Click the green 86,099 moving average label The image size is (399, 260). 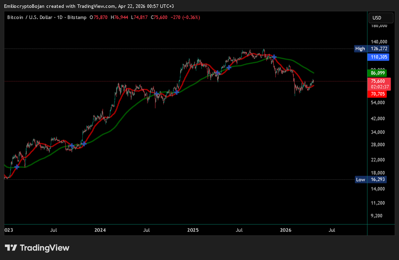point(378,73)
